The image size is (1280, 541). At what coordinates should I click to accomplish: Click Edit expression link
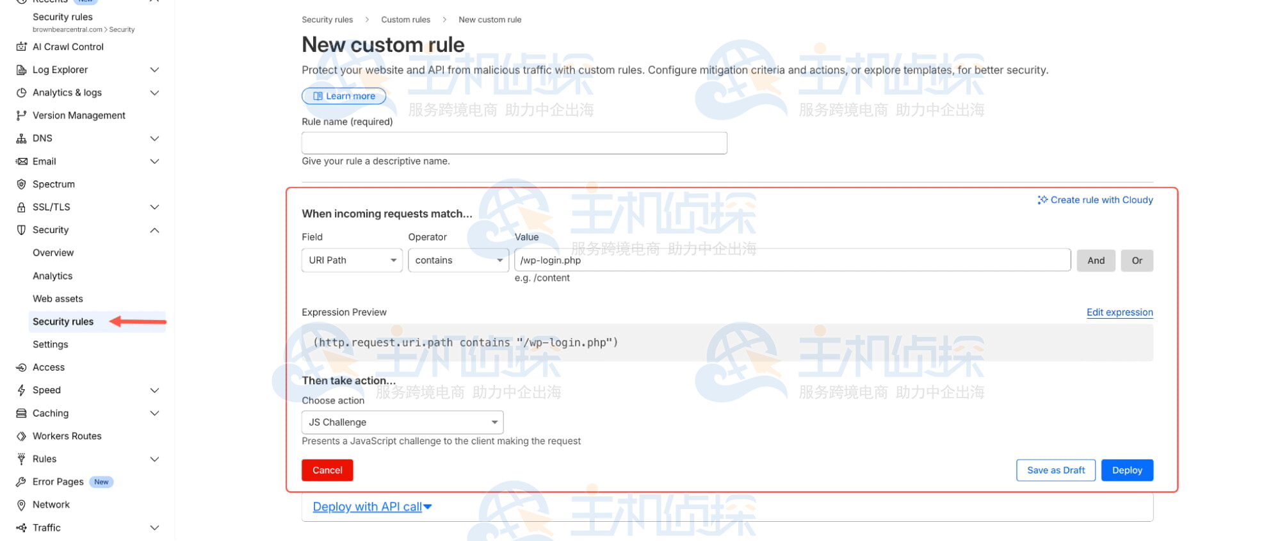[x=1119, y=312]
